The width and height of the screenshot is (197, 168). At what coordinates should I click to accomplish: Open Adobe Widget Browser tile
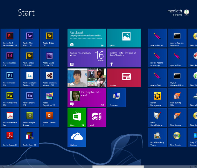point(30,118)
